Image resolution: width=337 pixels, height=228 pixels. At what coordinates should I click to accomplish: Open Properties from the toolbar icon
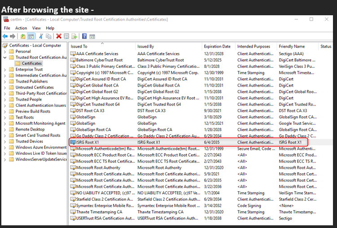[x=66, y=36]
